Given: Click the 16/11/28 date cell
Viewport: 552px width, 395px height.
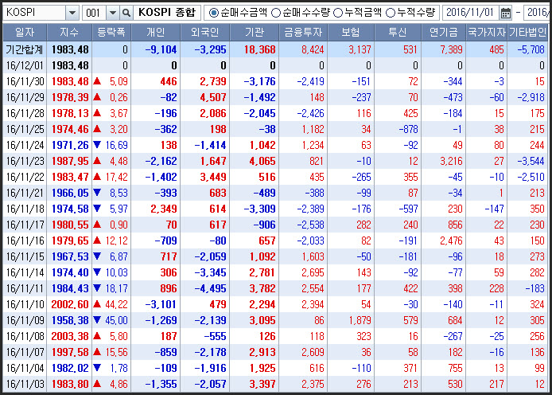Looking at the screenshot, I should click(x=25, y=113).
